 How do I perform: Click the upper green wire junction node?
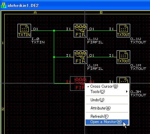pos(54,30)
